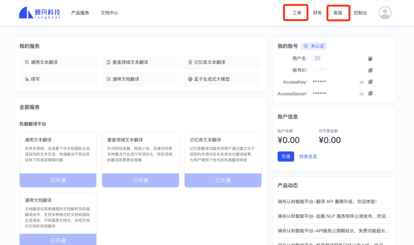Reveal the AccessSecret via eye icon
Viewport: 414px width, 245px height.
tap(361, 94)
